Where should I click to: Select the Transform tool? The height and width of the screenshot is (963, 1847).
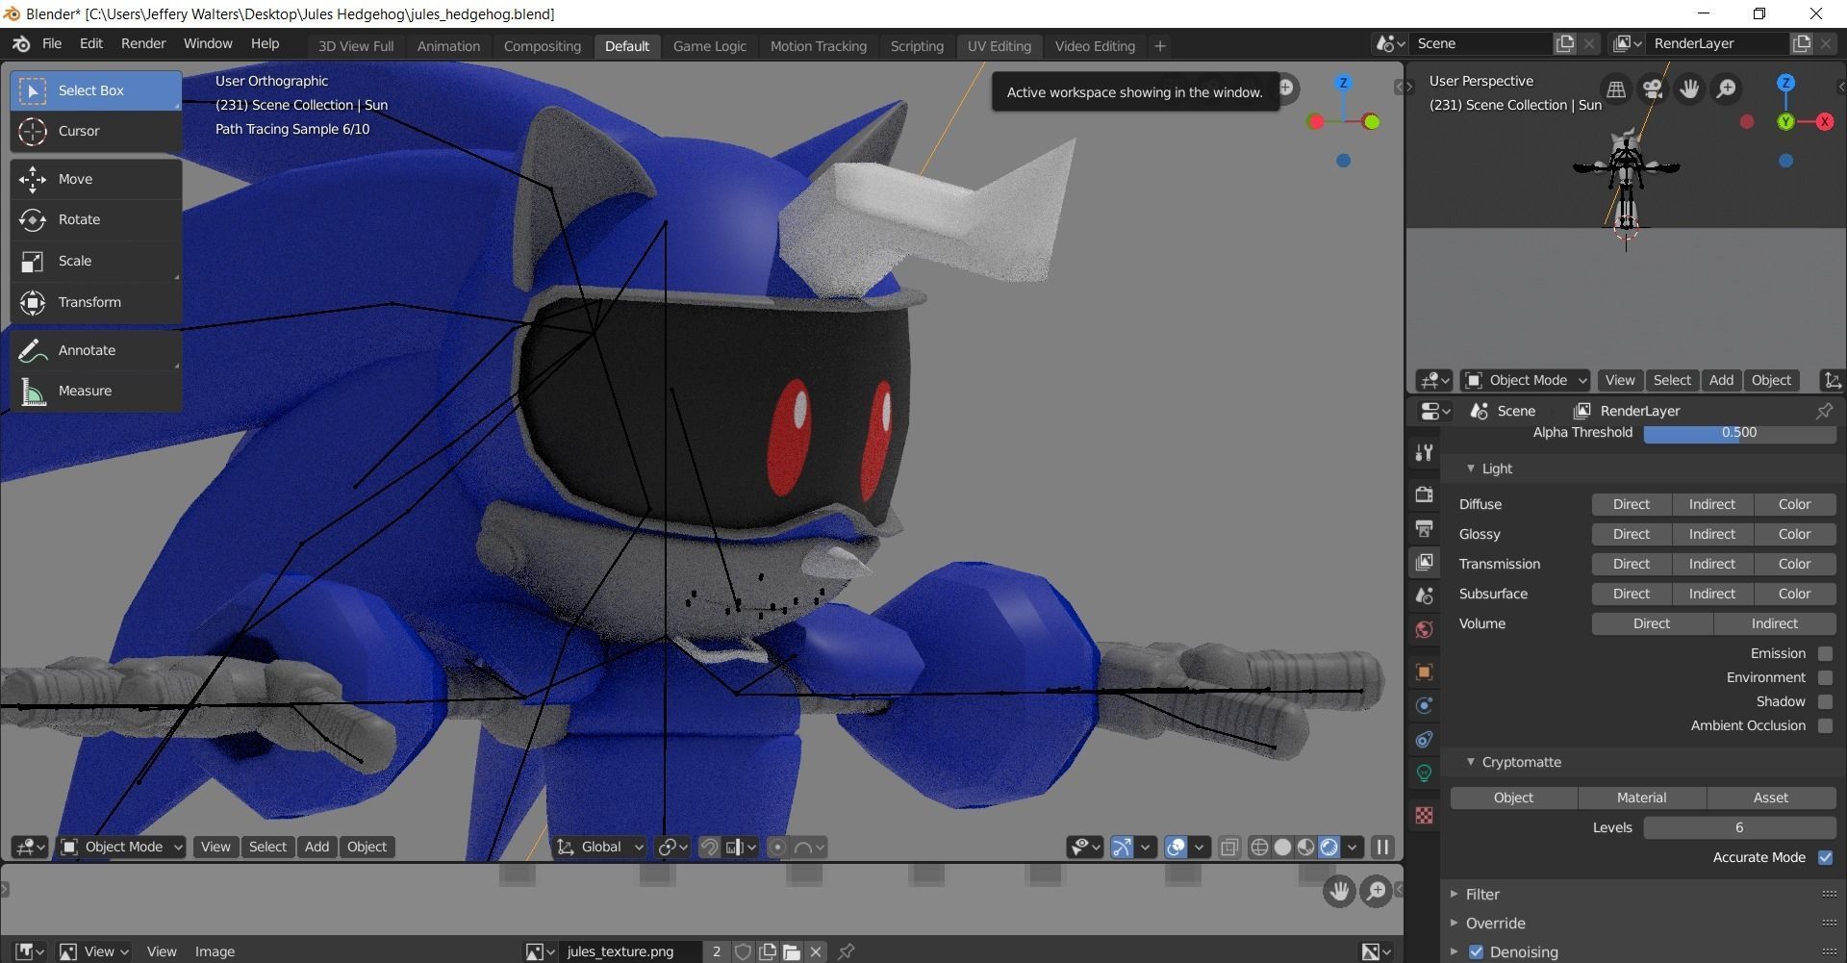click(x=96, y=302)
